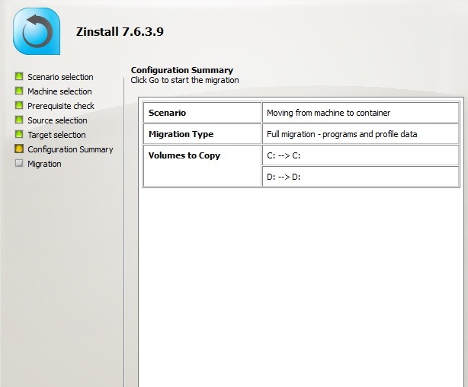
Task: Click the Configuration Summary heading above the table
Action: (x=182, y=70)
